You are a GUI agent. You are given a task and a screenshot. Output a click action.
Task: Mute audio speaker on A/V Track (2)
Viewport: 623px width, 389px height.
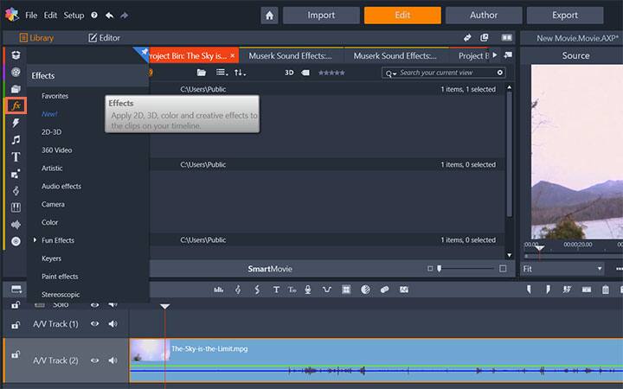pyautogui.click(x=112, y=360)
